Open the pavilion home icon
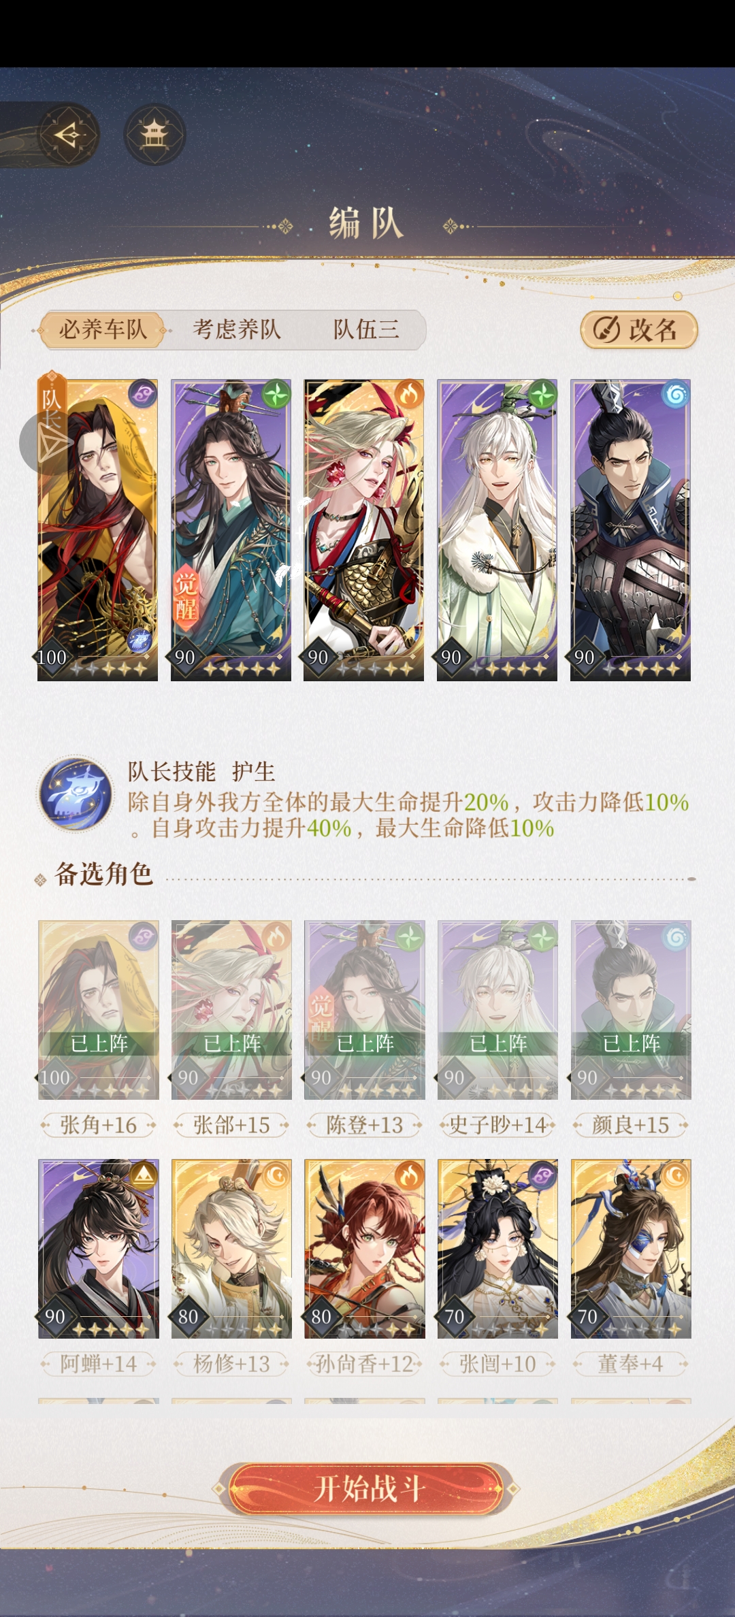Screen dimensions: 735x1617 pyautogui.click(x=154, y=135)
